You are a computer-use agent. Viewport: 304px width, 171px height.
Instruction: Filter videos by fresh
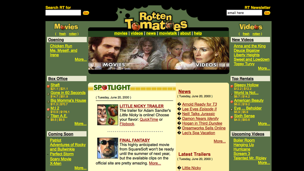[x=246, y=34]
